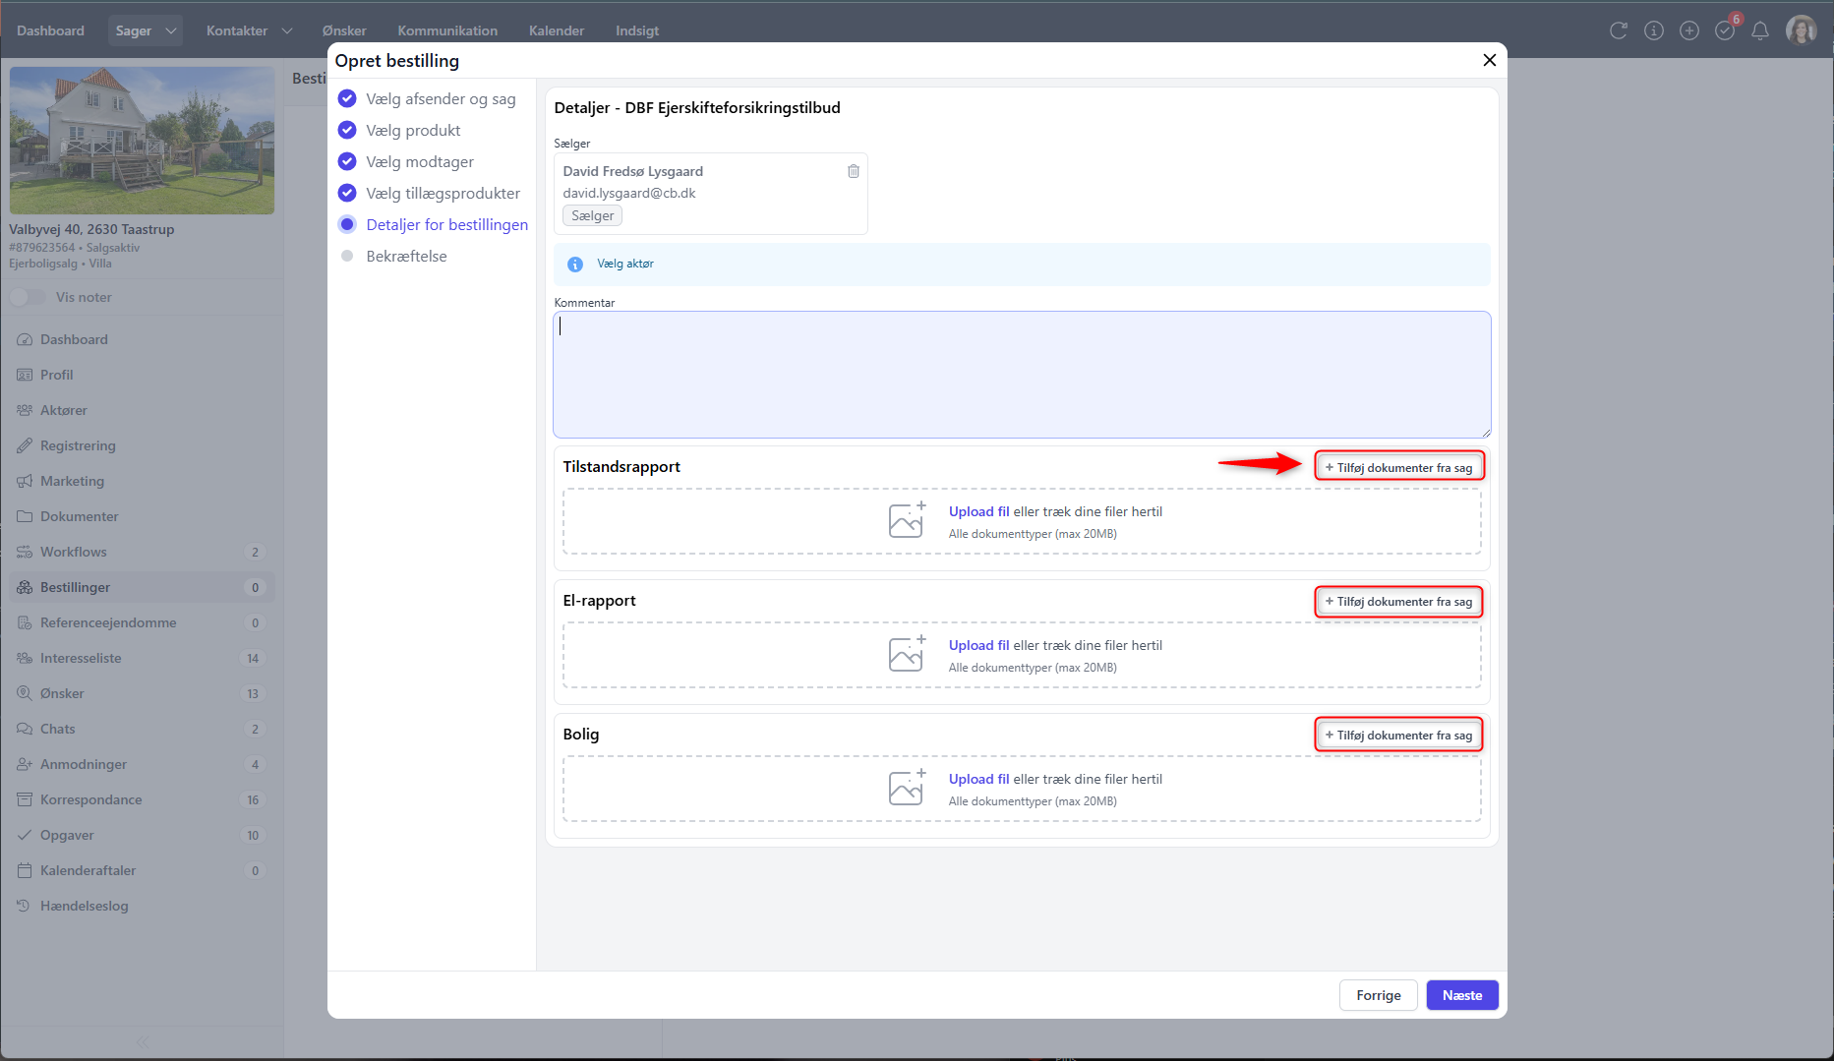This screenshot has height=1061, width=1834.
Task: Go to completed step Vælg produkt
Action: [412, 130]
